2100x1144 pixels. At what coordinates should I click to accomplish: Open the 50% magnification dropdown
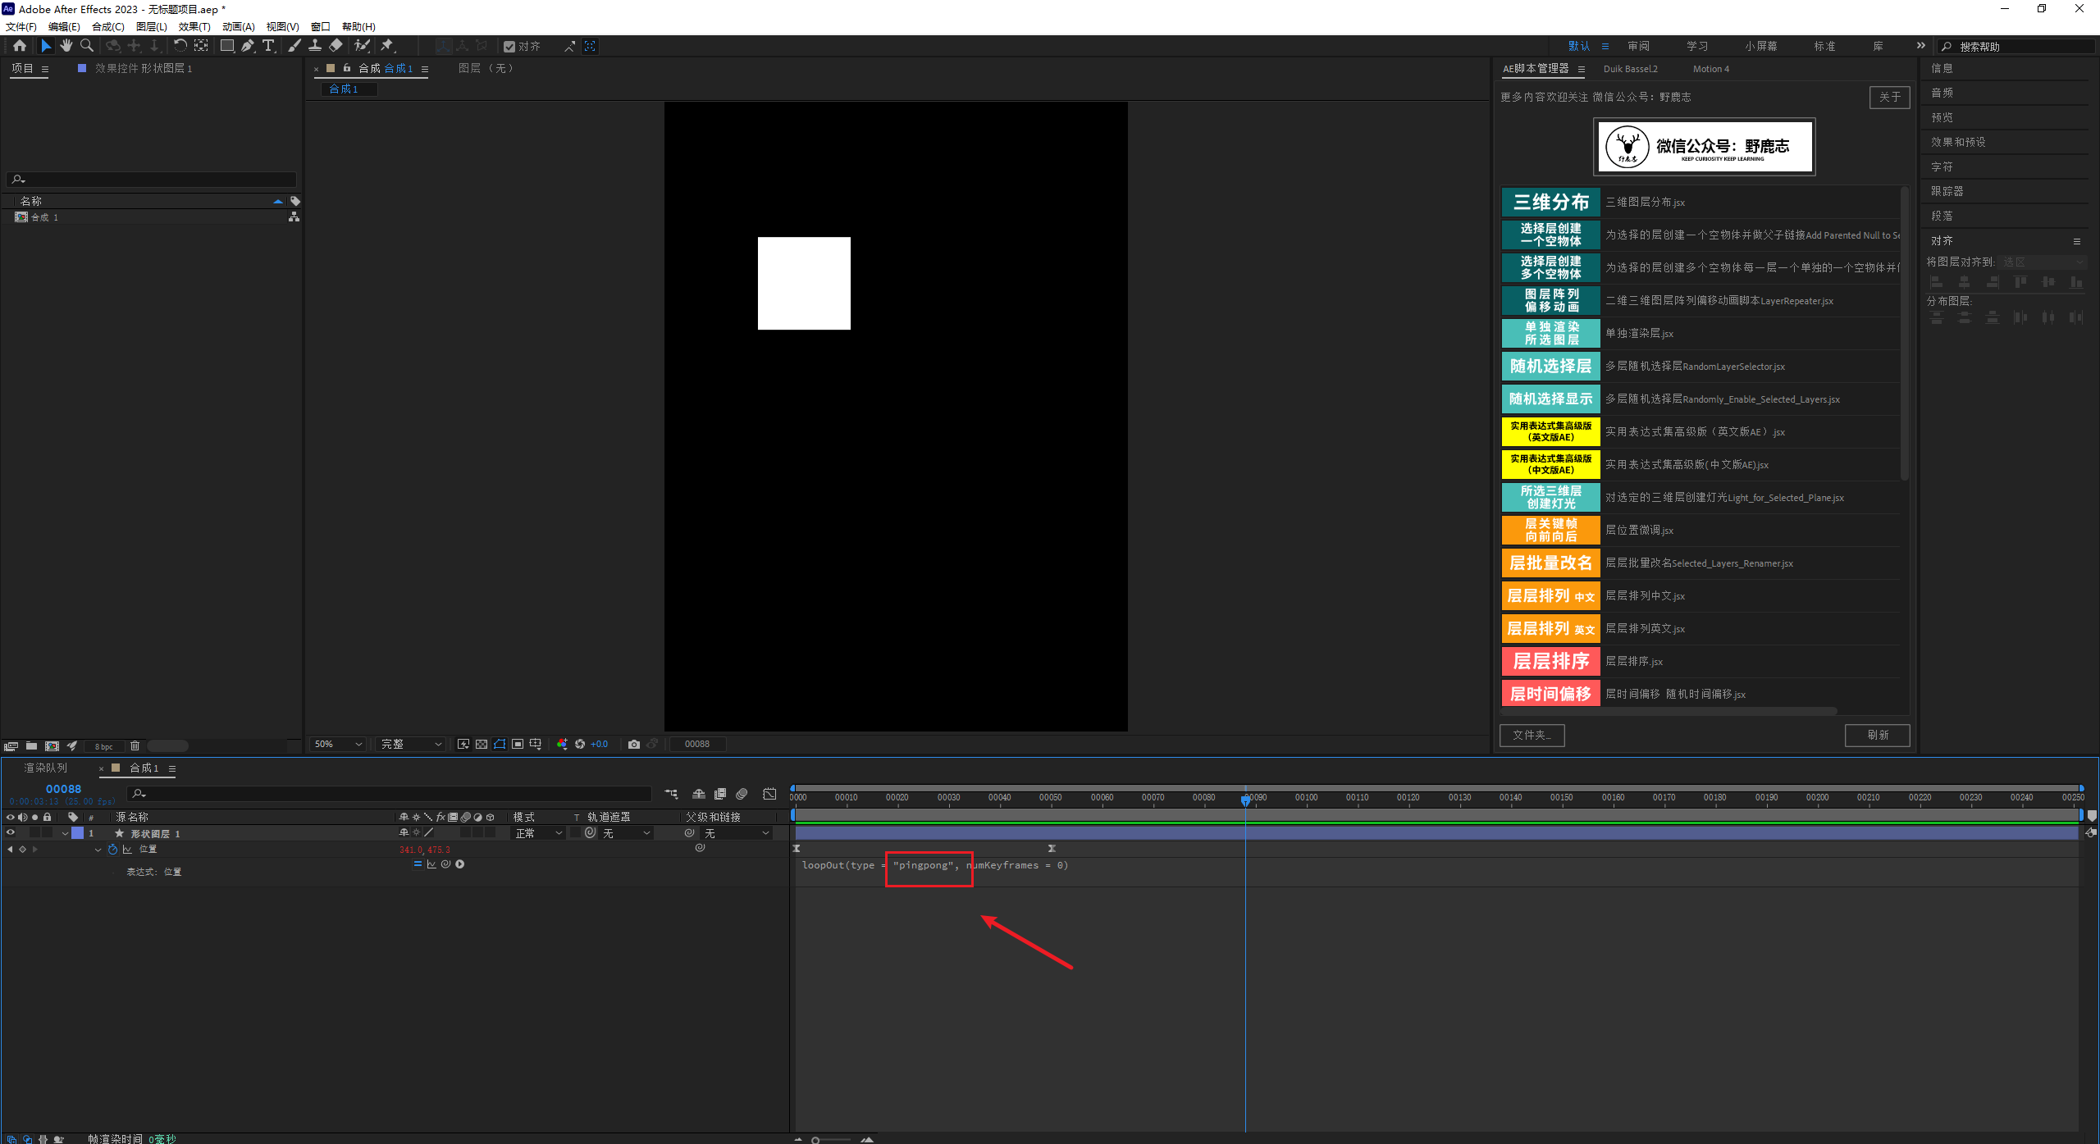[337, 745]
